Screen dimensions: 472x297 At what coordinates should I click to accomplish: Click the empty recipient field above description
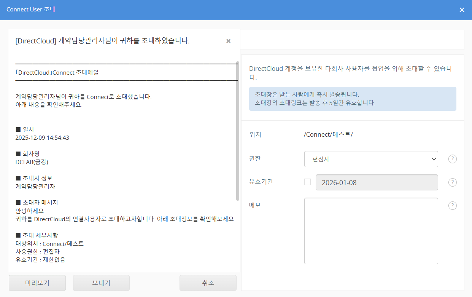pyautogui.click(x=353, y=40)
